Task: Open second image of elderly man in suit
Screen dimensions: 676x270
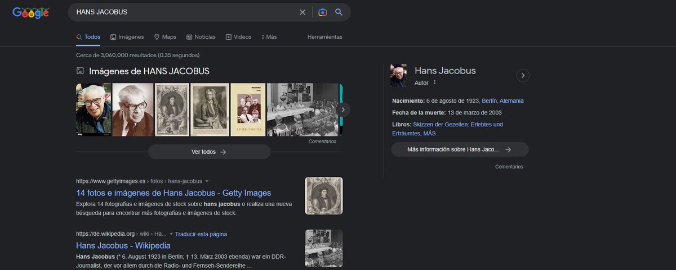Action: point(133,109)
